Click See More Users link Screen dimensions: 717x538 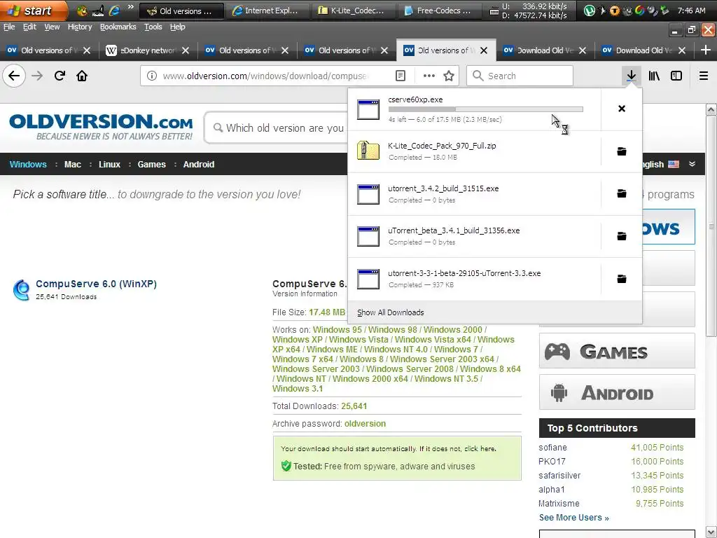(574, 518)
